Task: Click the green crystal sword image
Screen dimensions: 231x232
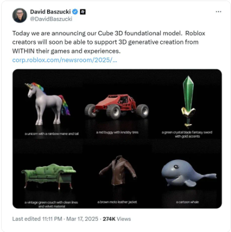Action: coord(188,102)
